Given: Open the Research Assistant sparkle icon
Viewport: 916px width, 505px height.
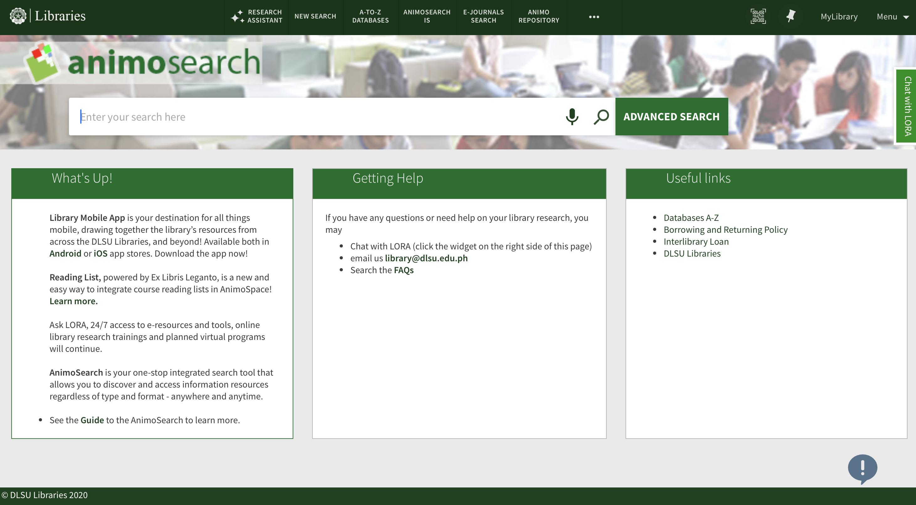Looking at the screenshot, I should point(237,16).
